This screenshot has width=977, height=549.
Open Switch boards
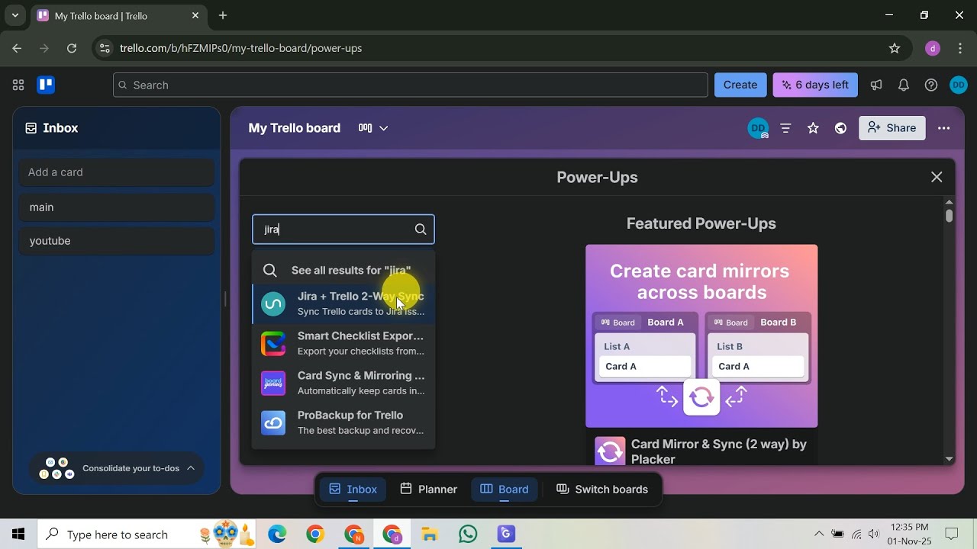pos(602,490)
